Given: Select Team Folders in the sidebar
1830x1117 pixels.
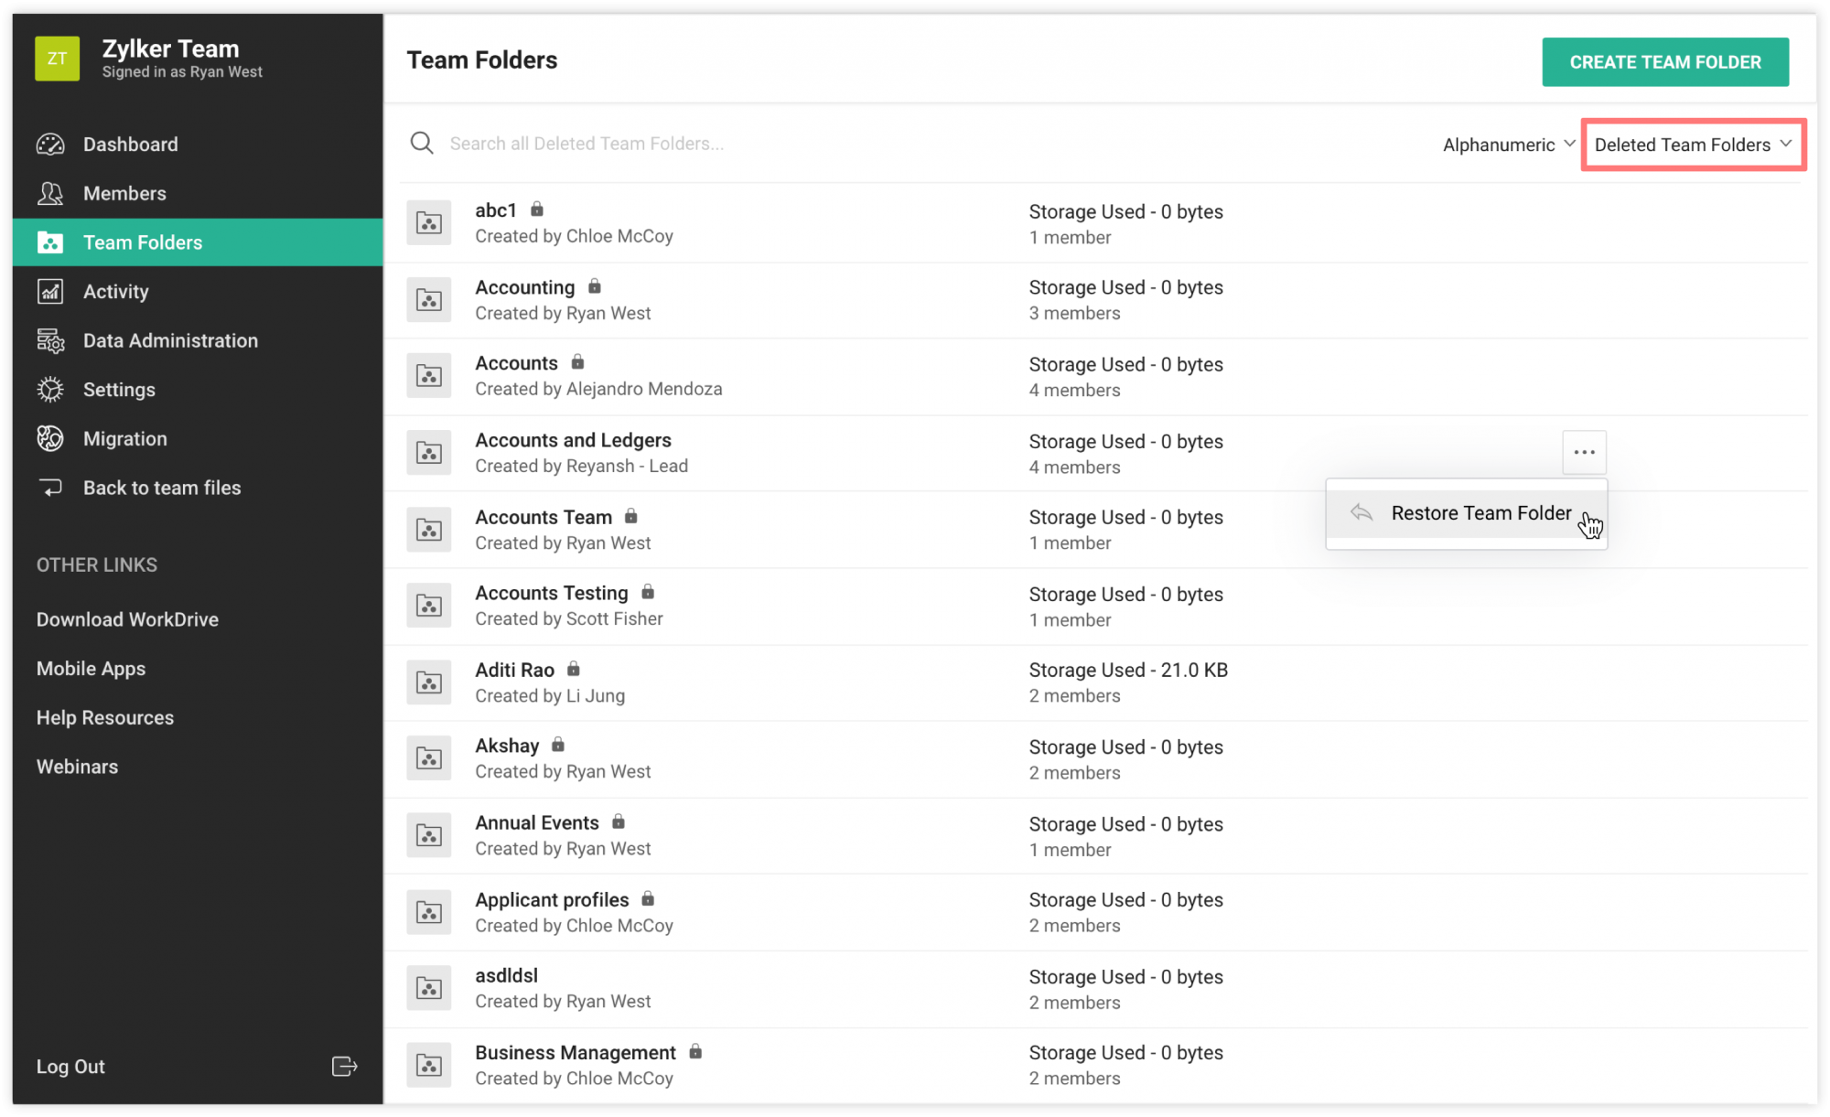Looking at the screenshot, I should point(142,242).
